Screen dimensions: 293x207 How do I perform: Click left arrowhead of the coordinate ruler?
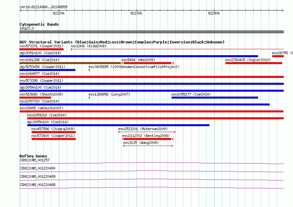point(20,10)
